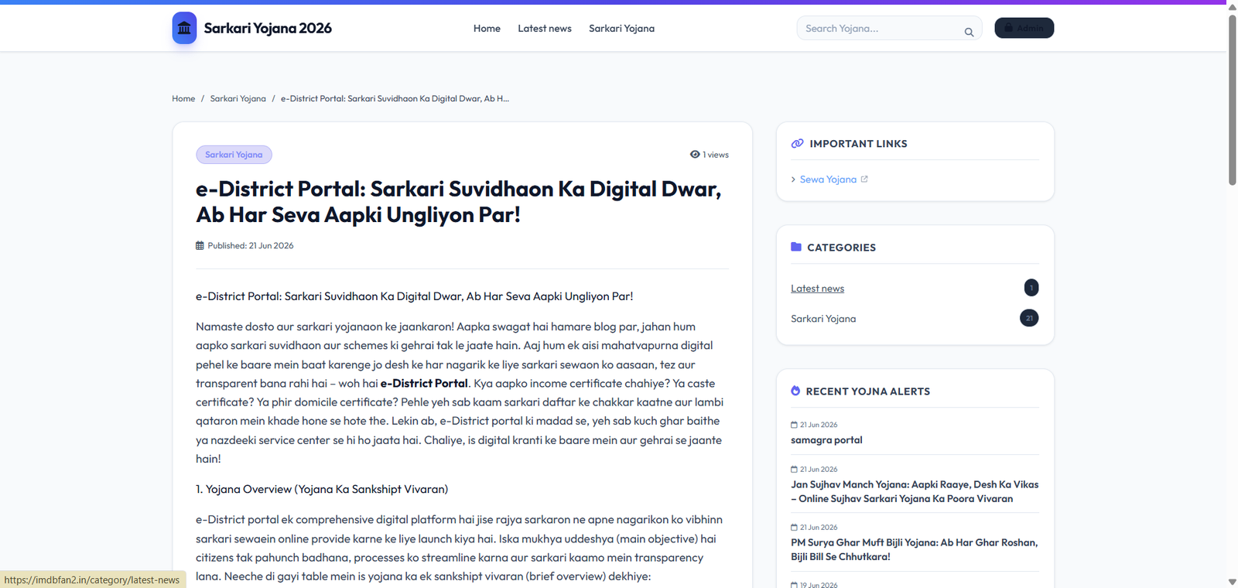
Task: Click the count badge for Latest news
Action: pos(1031,288)
